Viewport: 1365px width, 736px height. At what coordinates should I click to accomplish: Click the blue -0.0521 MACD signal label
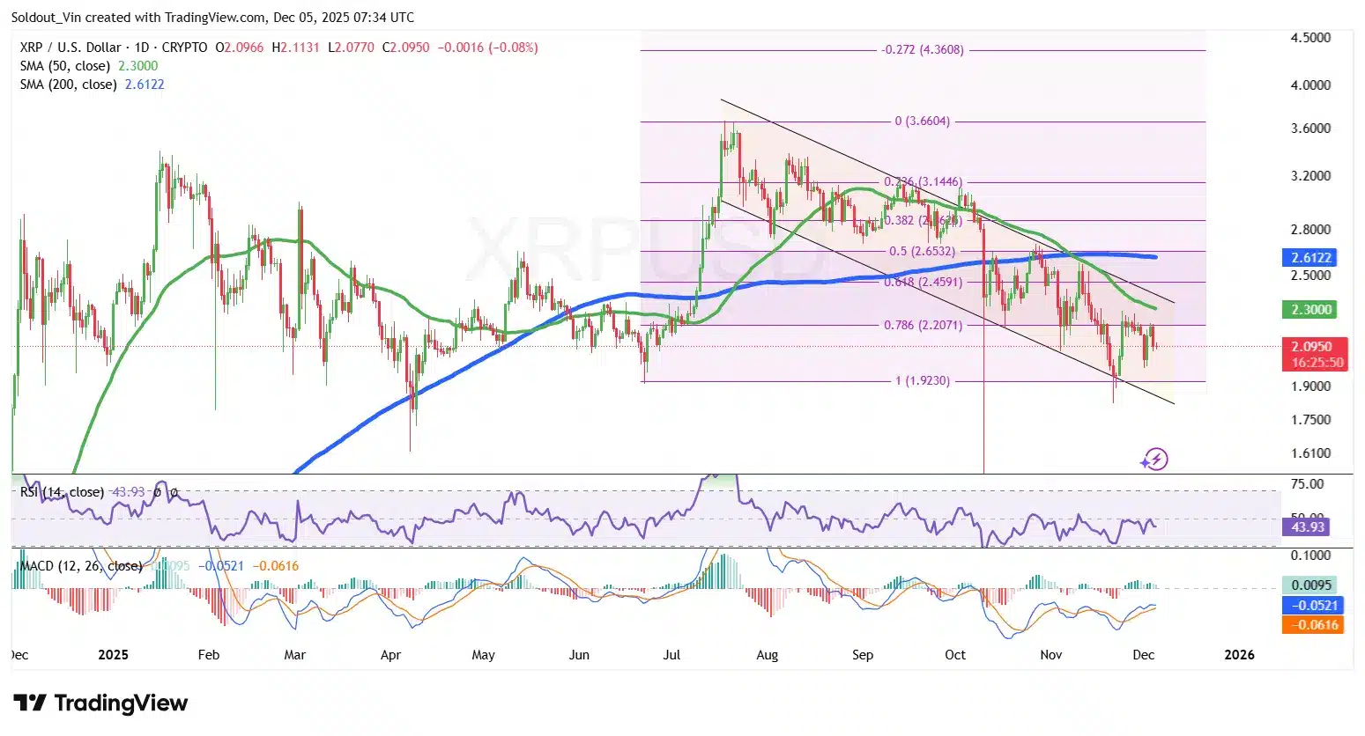(1312, 606)
